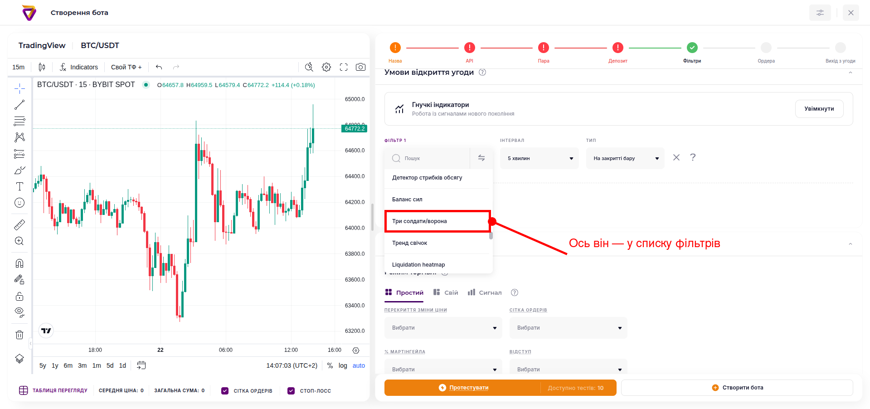Click the swap arrows icon beside search

(x=481, y=158)
